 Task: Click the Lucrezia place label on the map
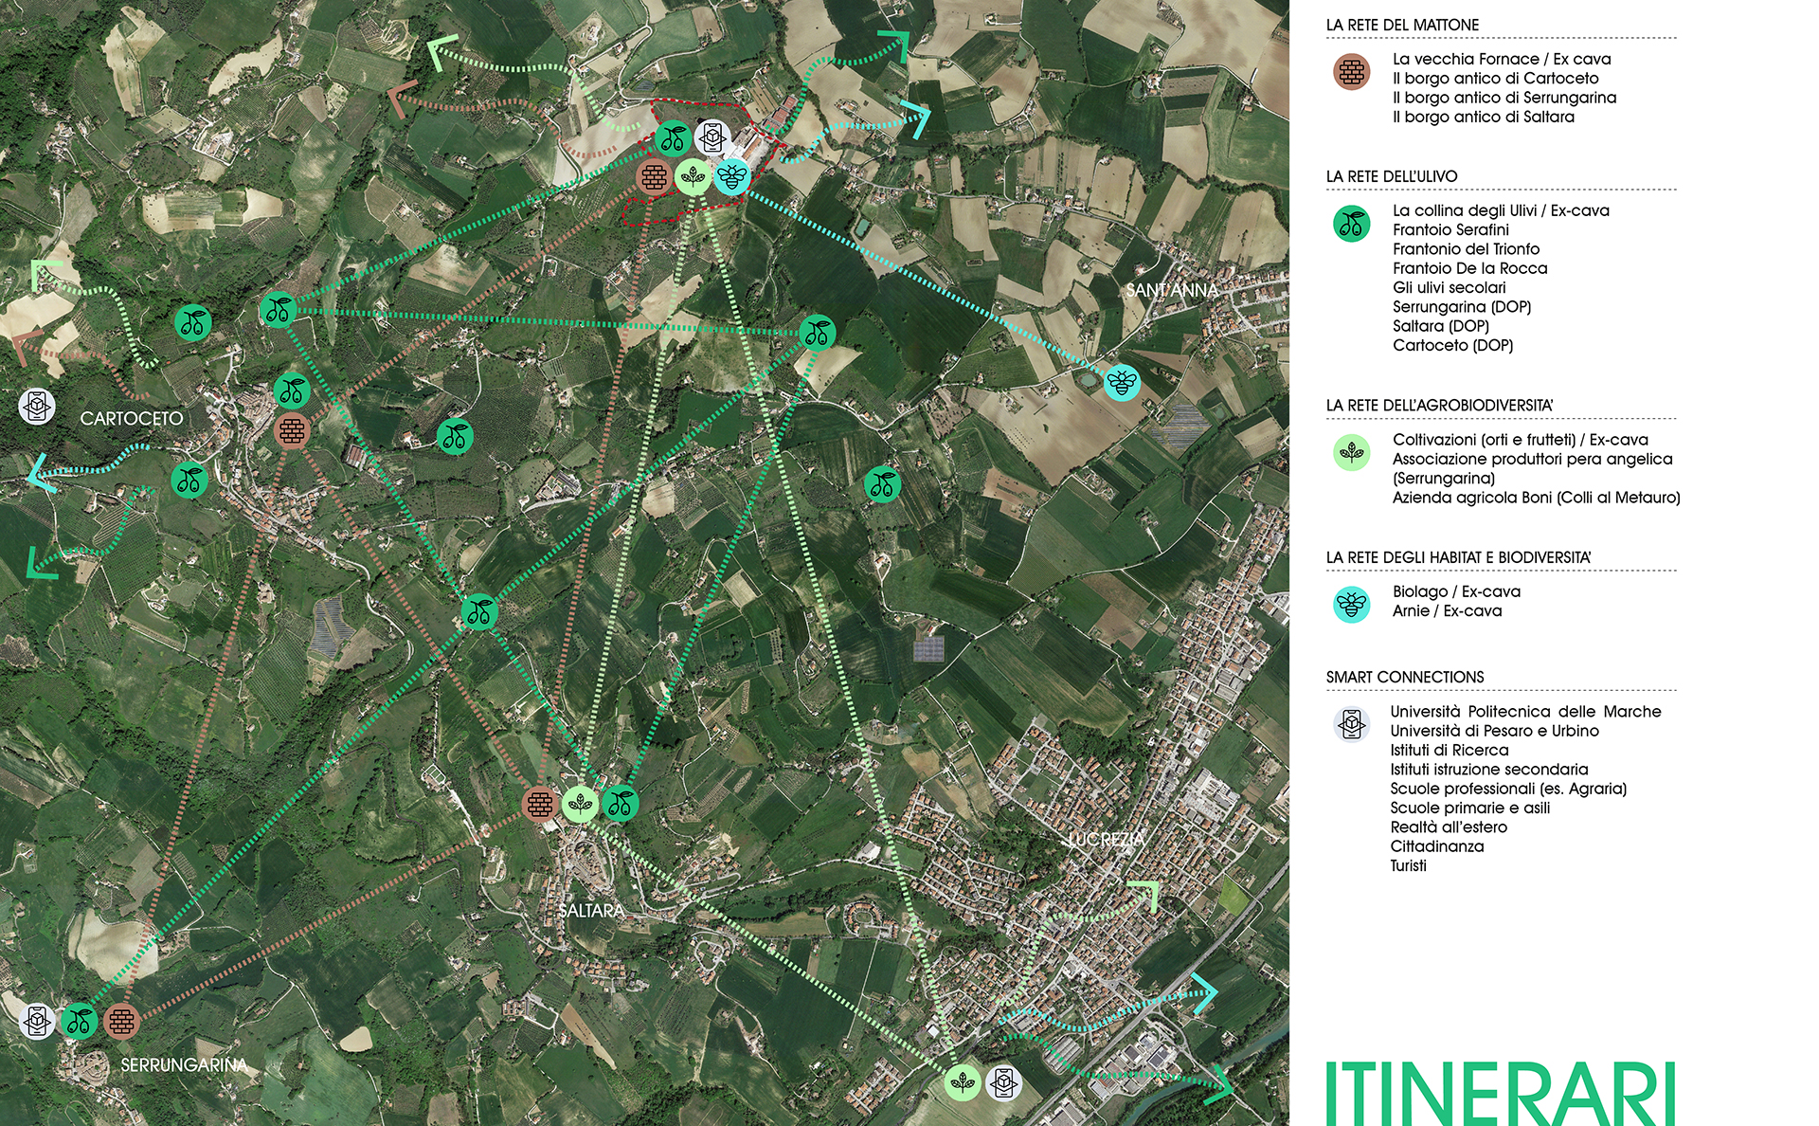(1107, 839)
